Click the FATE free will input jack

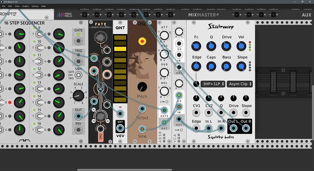pos(107,50)
